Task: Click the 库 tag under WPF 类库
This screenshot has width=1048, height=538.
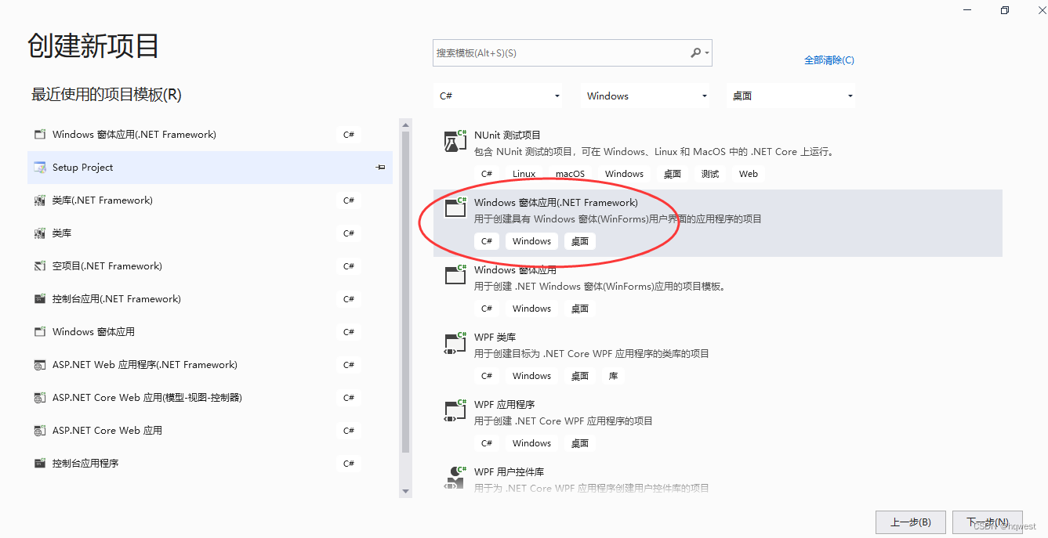Action: [613, 376]
